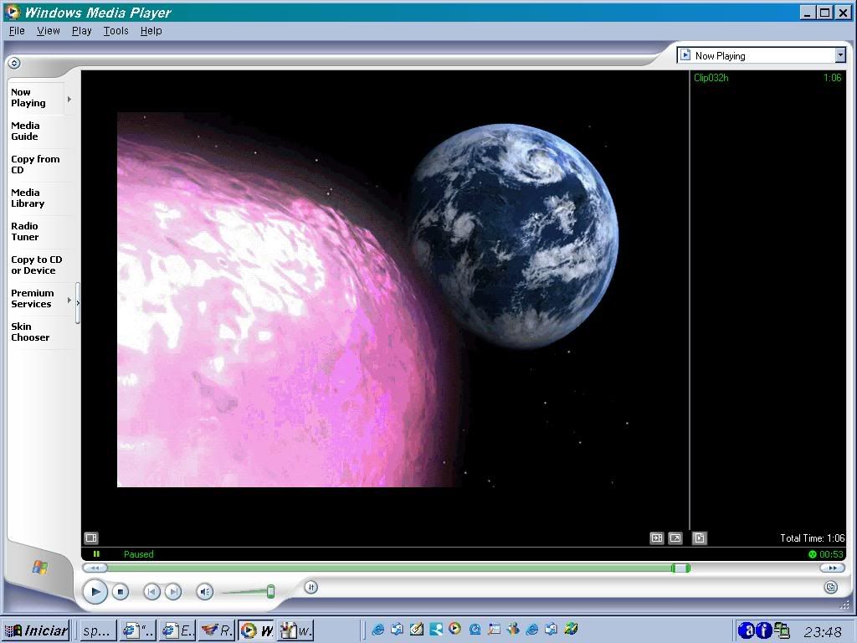Switch to the "E." Internet Explorer taskbar window
This screenshot has width=857, height=643.
pyautogui.click(x=177, y=631)
